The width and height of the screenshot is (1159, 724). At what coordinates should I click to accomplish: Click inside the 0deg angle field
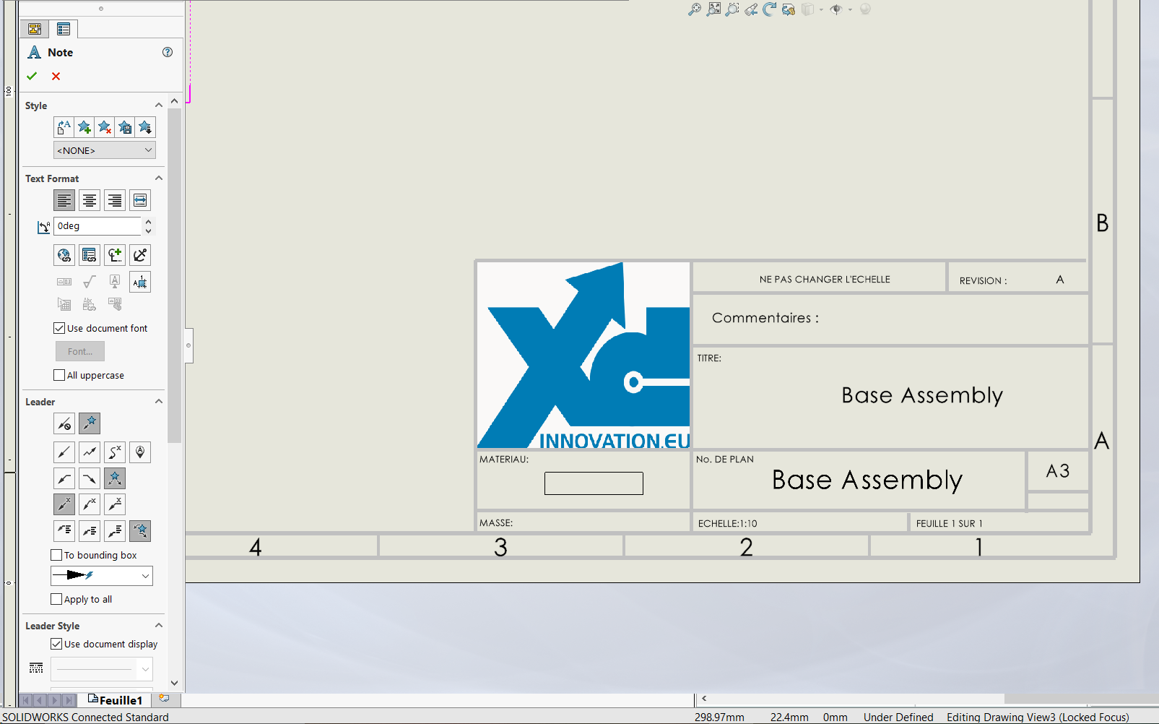point(97,226)
